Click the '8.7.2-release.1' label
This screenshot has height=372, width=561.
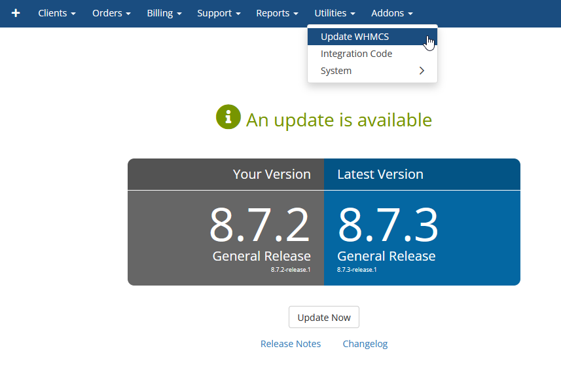[x=291, y=270]
